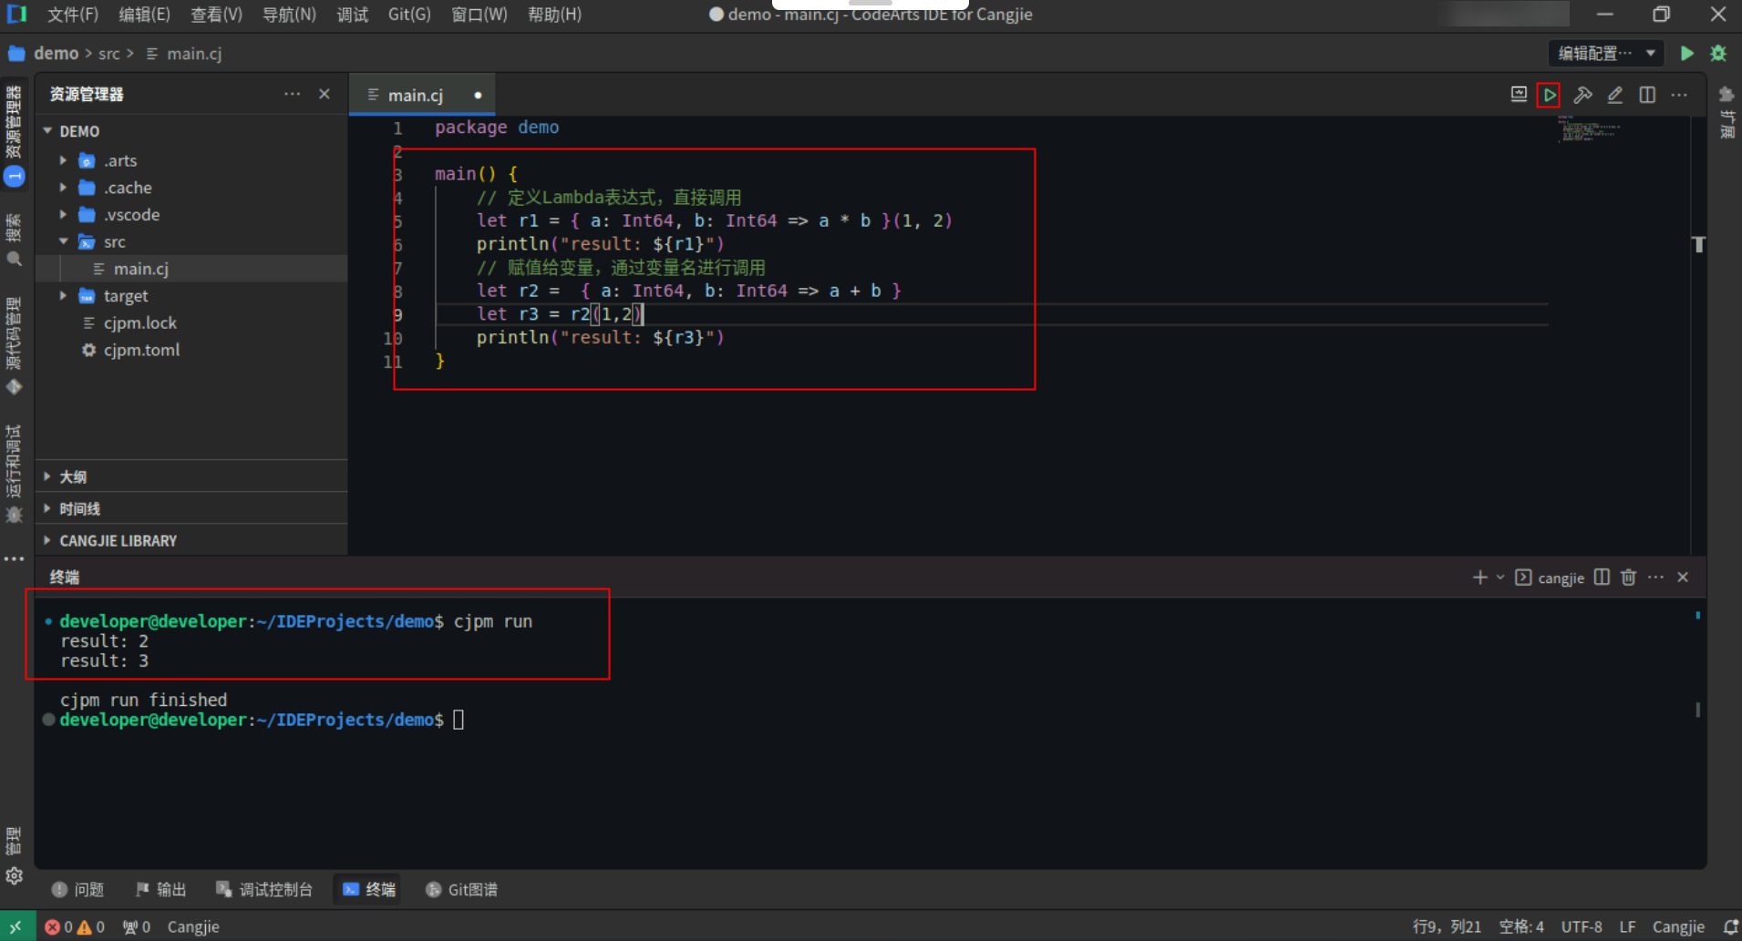Collapse the src folder
This screenshot has height=941, width=1742.
[x=63, y=241]
